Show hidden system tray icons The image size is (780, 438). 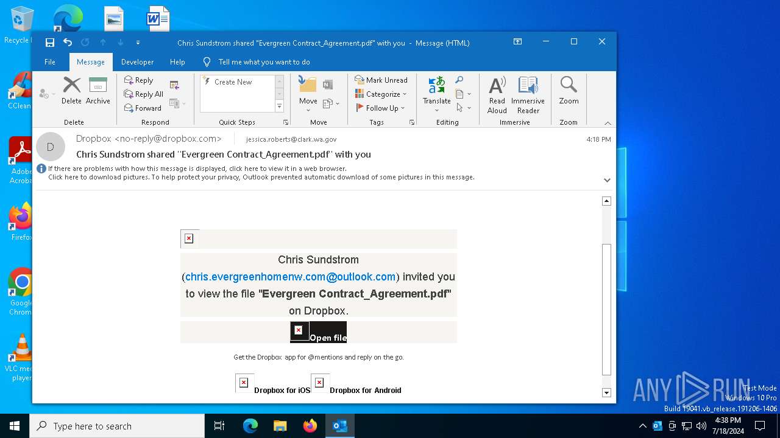tap(642, 426)
